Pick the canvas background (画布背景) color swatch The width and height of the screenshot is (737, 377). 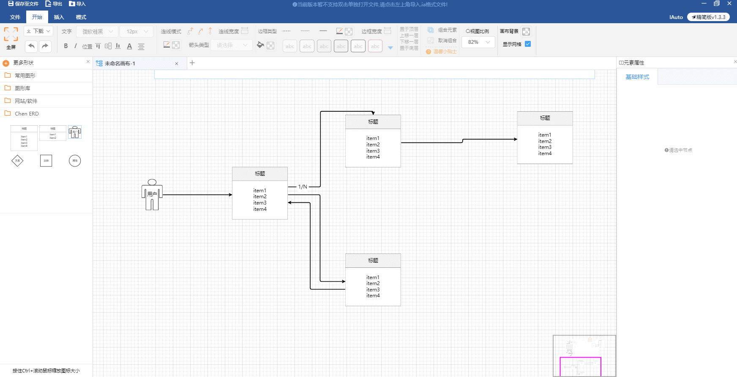coord(526,32)
